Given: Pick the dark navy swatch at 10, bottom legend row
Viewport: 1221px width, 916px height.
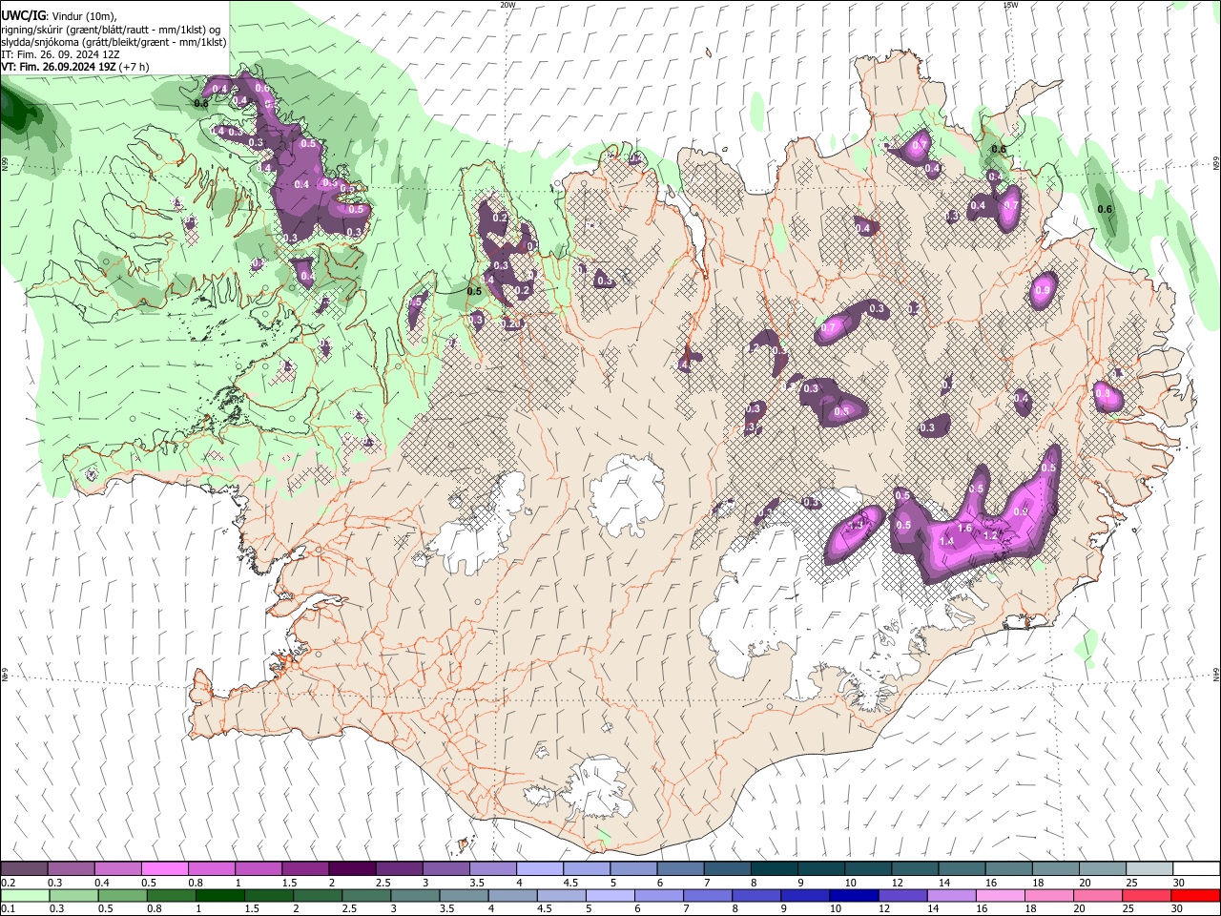Looking at the screenshot, I should (852, 895).
